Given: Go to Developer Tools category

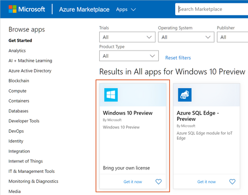Looking at the screenshot, I should point(24,121).
